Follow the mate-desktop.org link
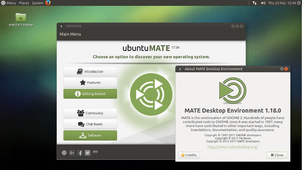Viewport: 302px width, 170px height. point(233,147)
